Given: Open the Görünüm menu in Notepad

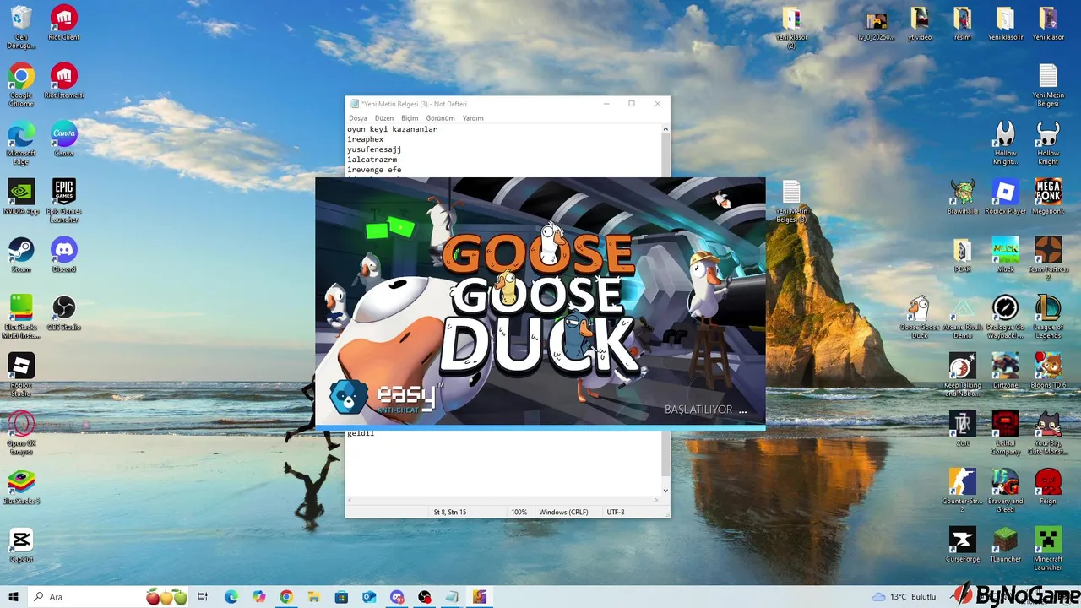Looking at the screenshot, I should tap(440, 118).
